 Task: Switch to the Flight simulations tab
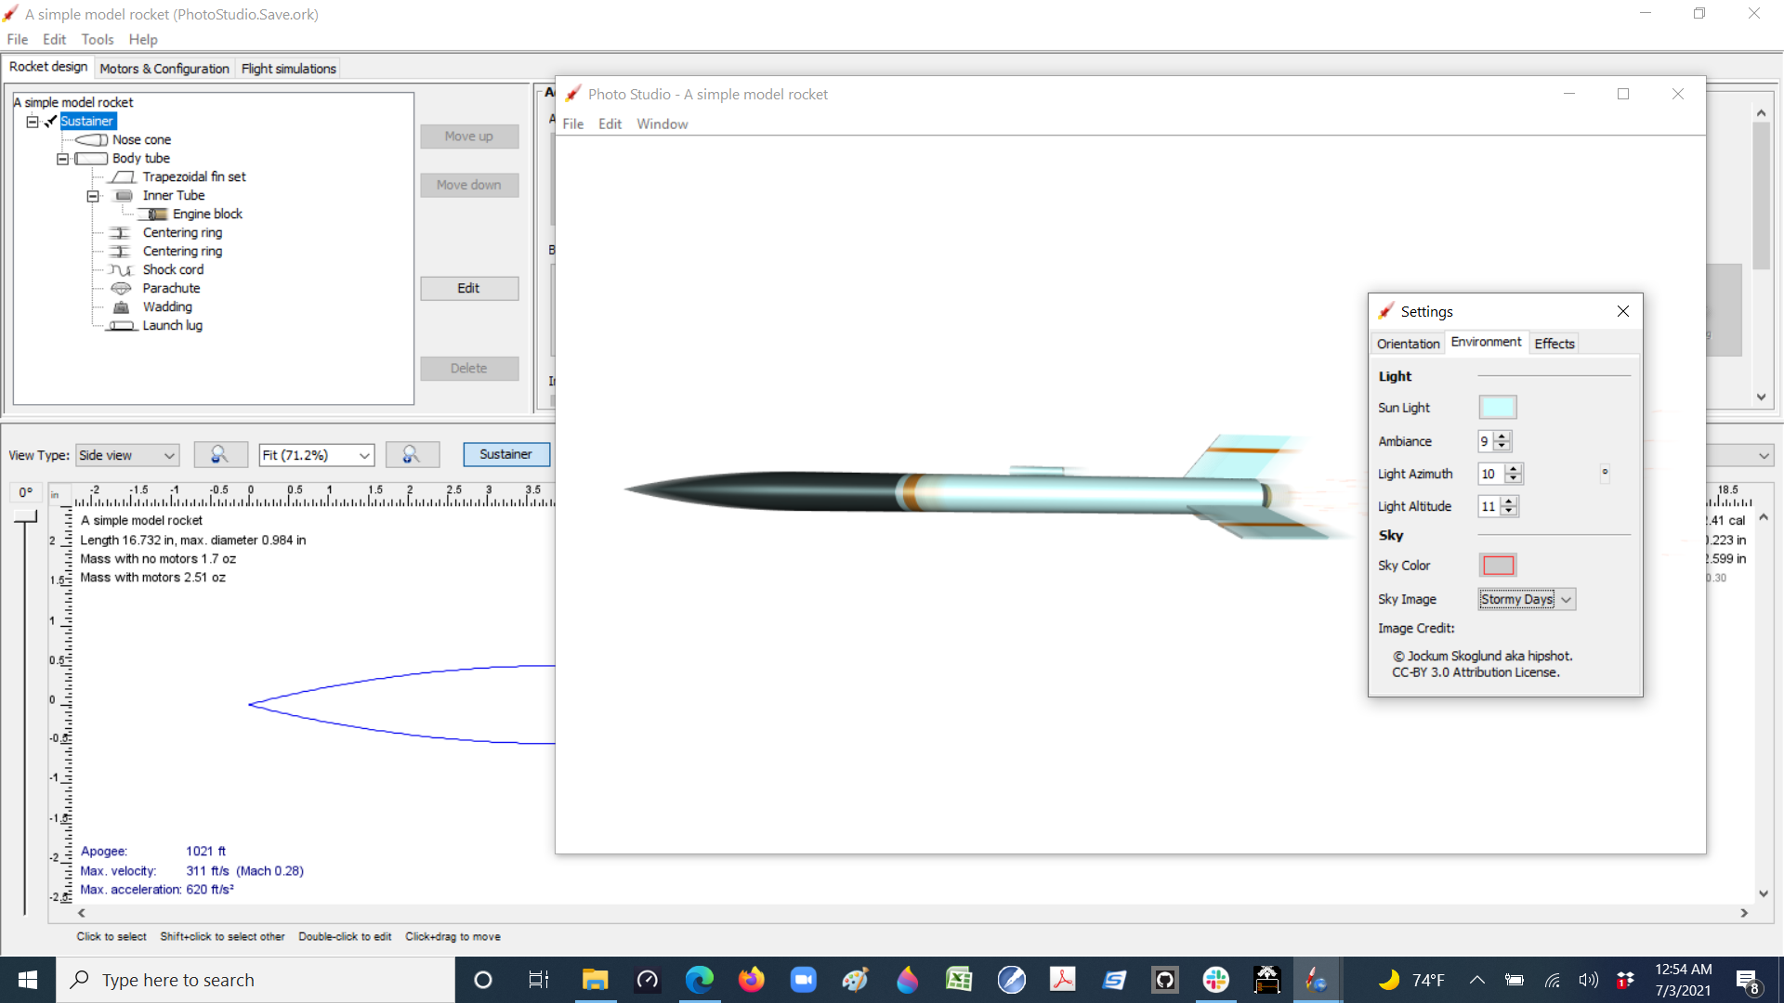[x=287, y=68]
